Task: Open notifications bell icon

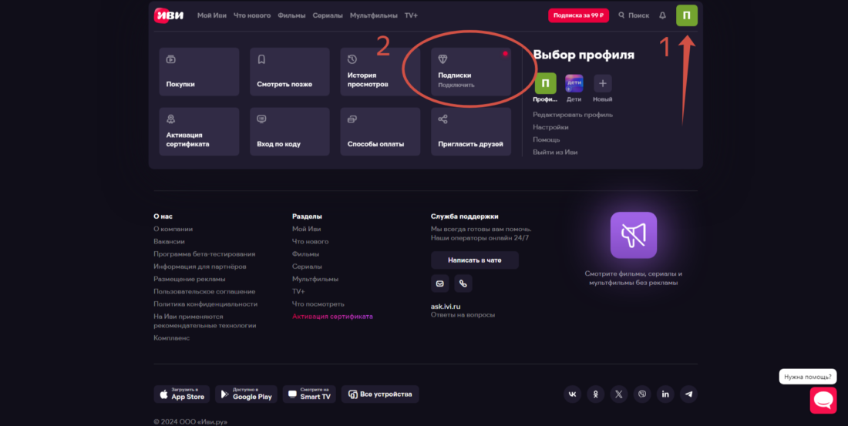Action: (x=662, y=15)
